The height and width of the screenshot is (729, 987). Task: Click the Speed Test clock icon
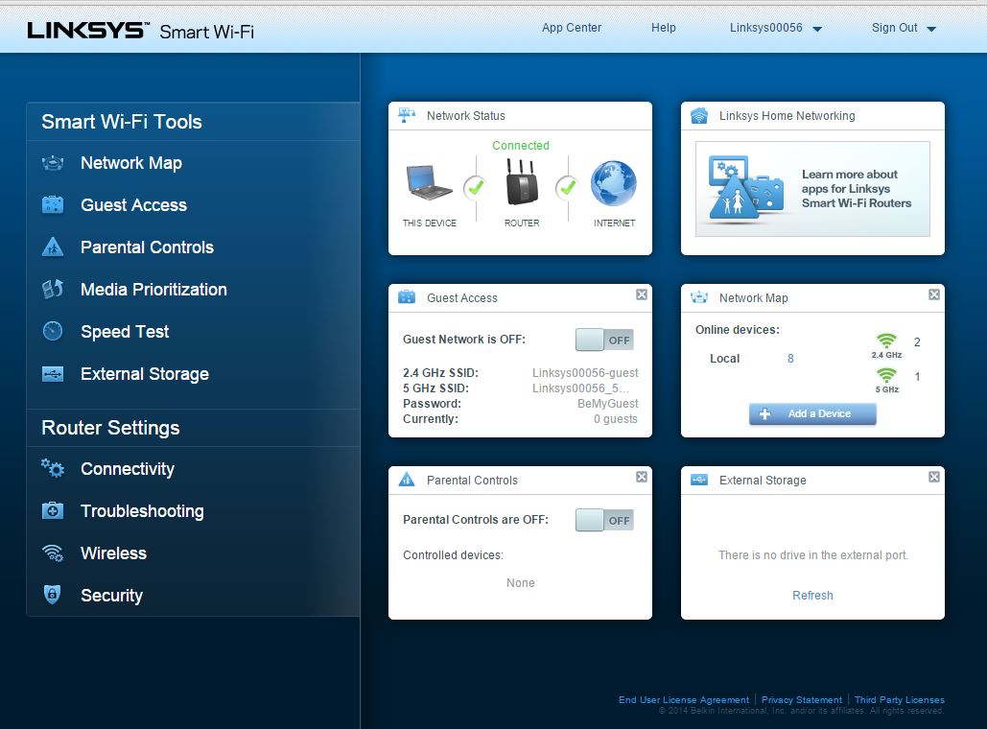click(x=53, y=332)
